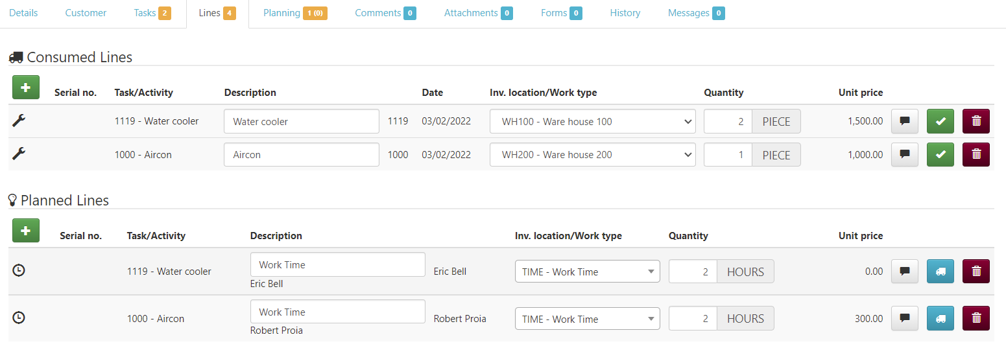1006x348 pixels.
Task: Delete the Water cooler consumed line
Action: 976,121
